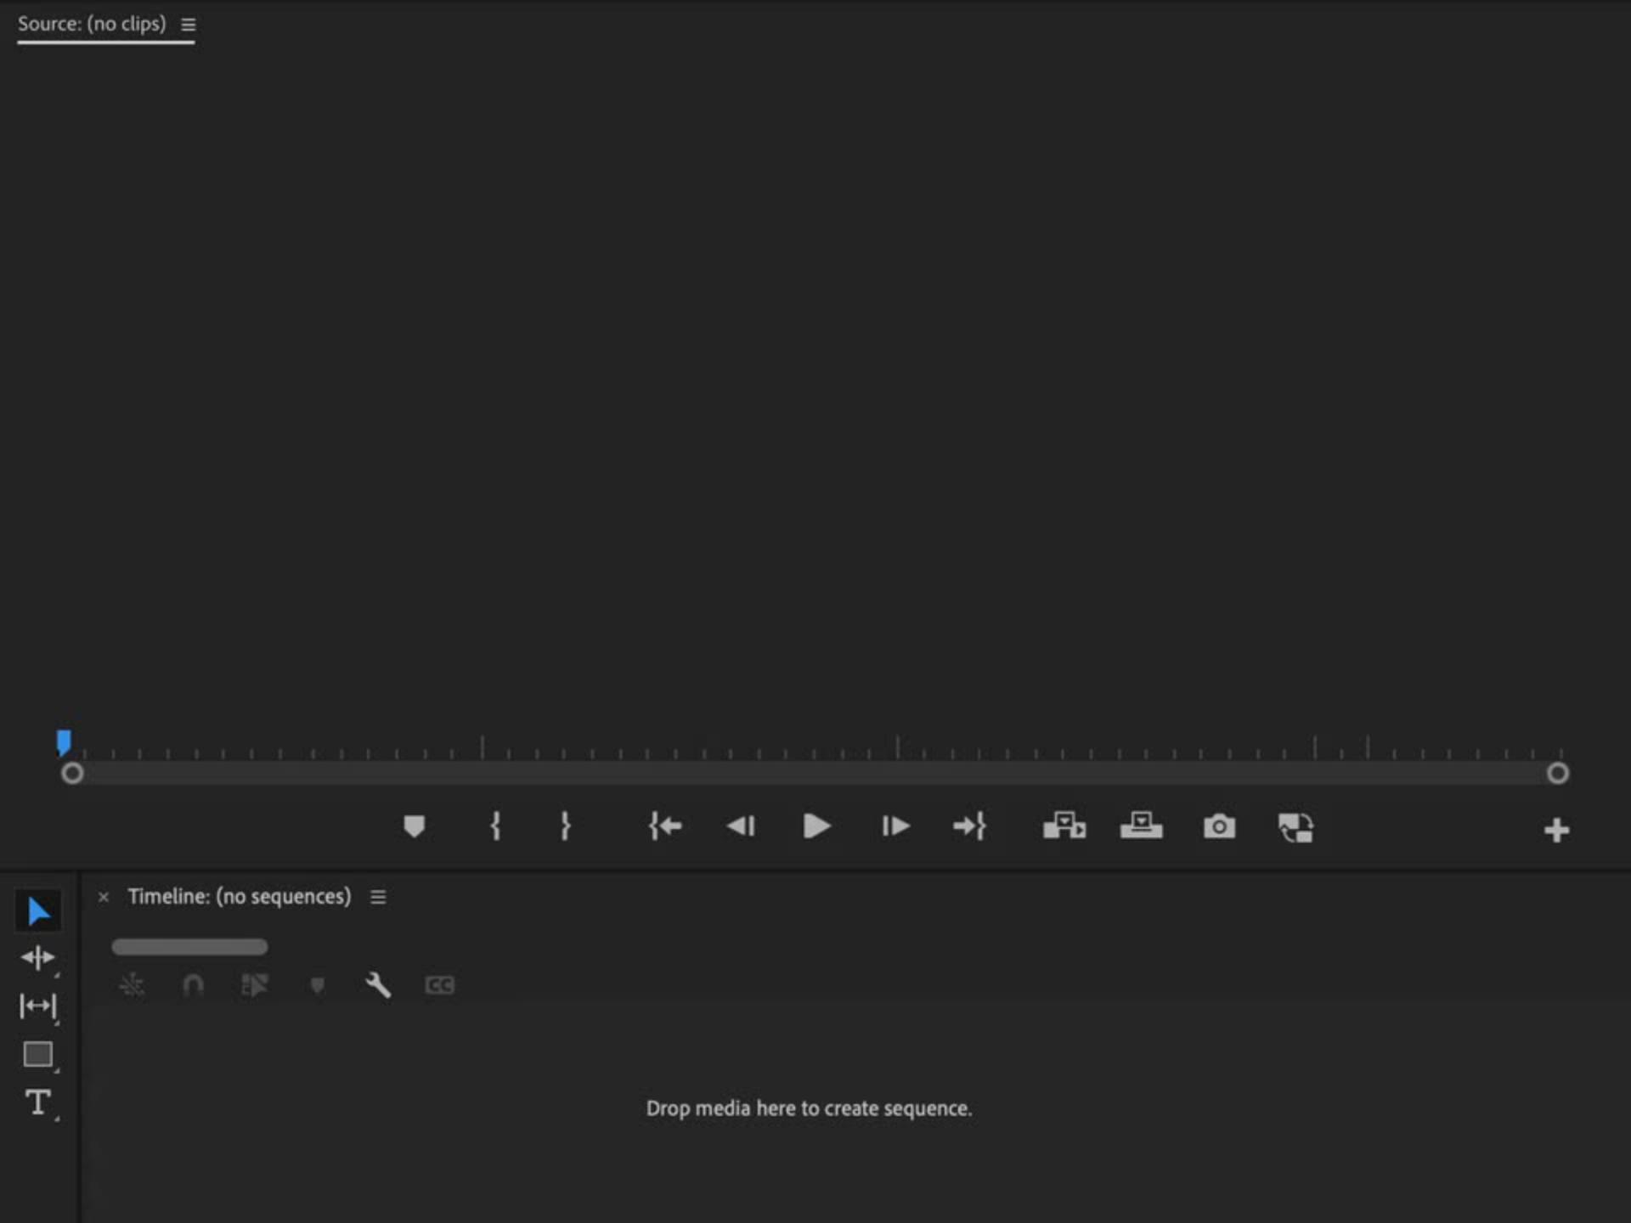Click the Mark In bracket
This screenshot has height=1223, width=1631.
click(495, 826)
